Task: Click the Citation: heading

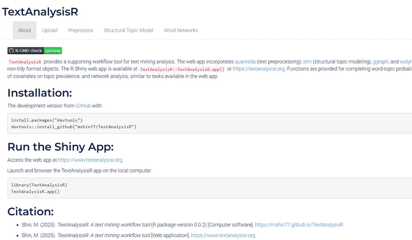Action: (x=30, y=211)
